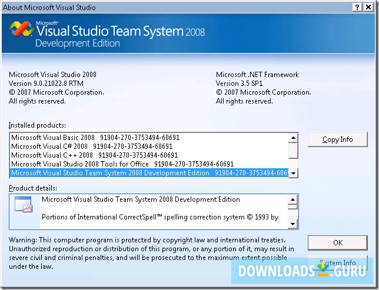Click the Copy Info button
Image resolution: width=379 pixels, height=290 pixels.
point(338,139)
